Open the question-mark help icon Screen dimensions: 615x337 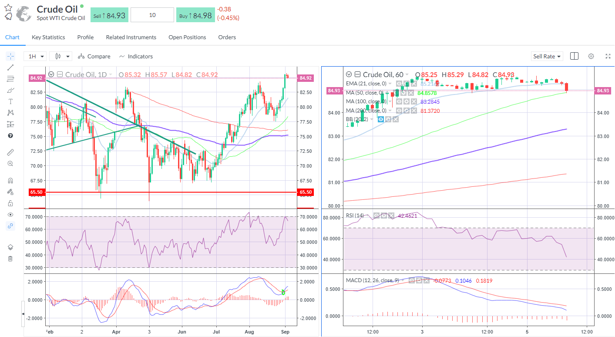[10, 135]
